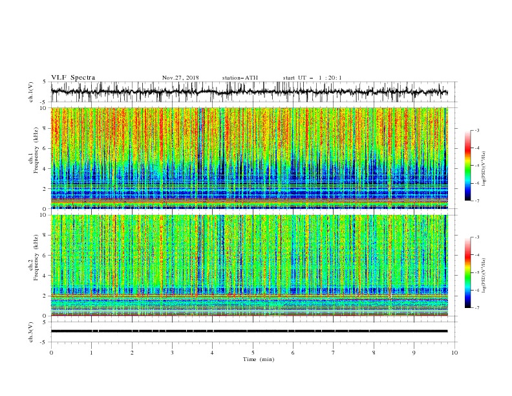Click the ch.1 spectrogram color scale bar
The width and height of the screenshot is (512, 396).
pos(467,166)
